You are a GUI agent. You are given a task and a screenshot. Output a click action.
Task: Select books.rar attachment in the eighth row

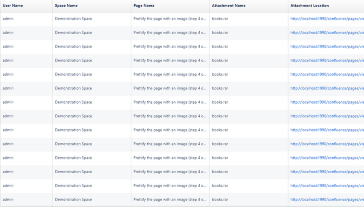pyautogui.click(x=220, y=116)
